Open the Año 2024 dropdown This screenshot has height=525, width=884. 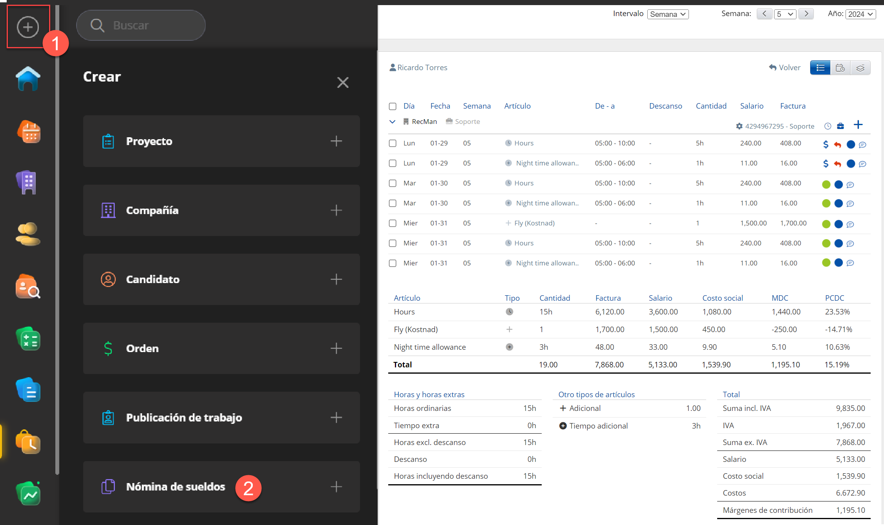point(860,14)
